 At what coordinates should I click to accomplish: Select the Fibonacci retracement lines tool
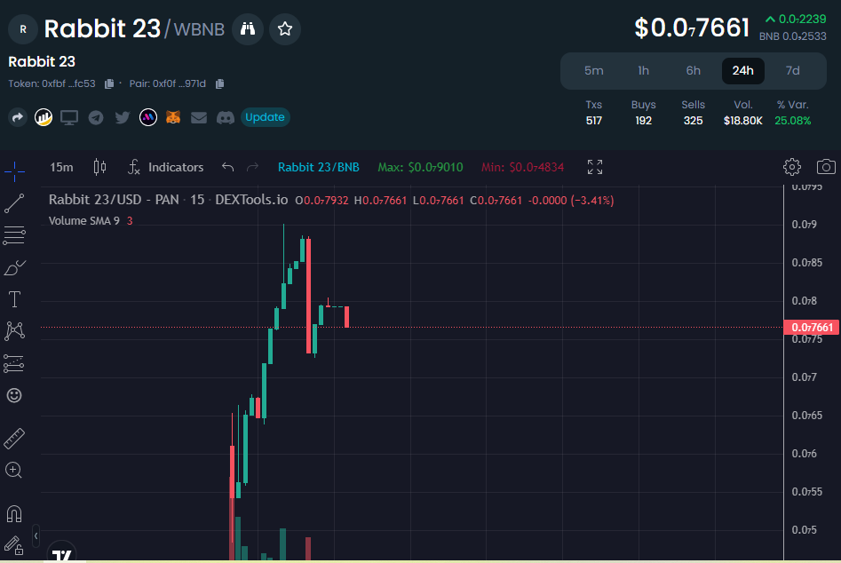point(14,235)
